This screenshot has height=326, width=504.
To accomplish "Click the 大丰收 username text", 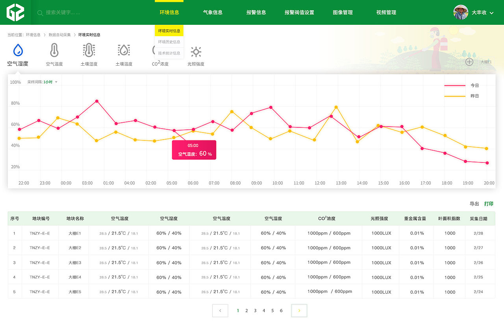I will pos(479,13).
